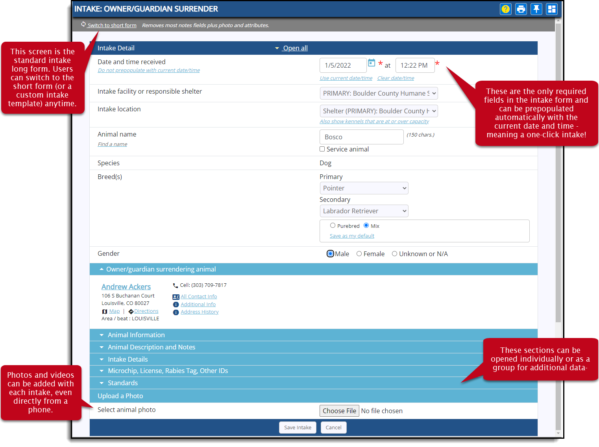The image size is (599, 447).
Task: Select the Purebred radio button
Action: (333, 225)
